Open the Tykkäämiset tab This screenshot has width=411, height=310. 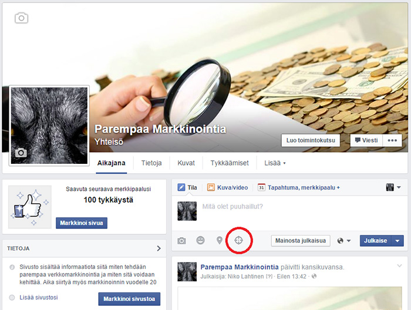tap(230, 163)
